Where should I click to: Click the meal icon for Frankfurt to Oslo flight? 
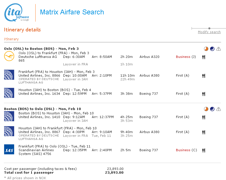pyautogui.click(x=204, y=150)
